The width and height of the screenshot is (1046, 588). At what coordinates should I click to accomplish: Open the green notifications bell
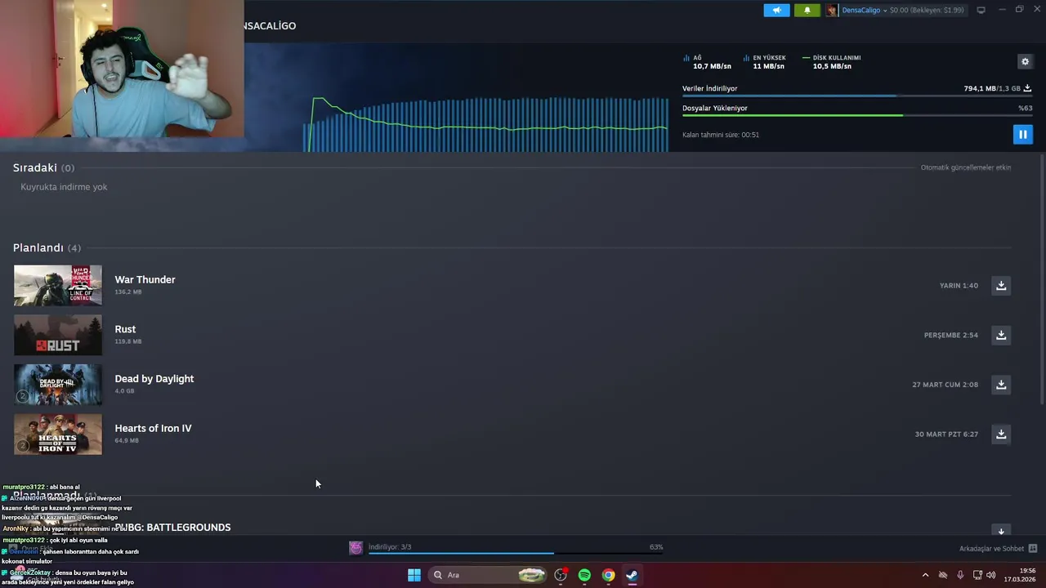click(807, 10)
